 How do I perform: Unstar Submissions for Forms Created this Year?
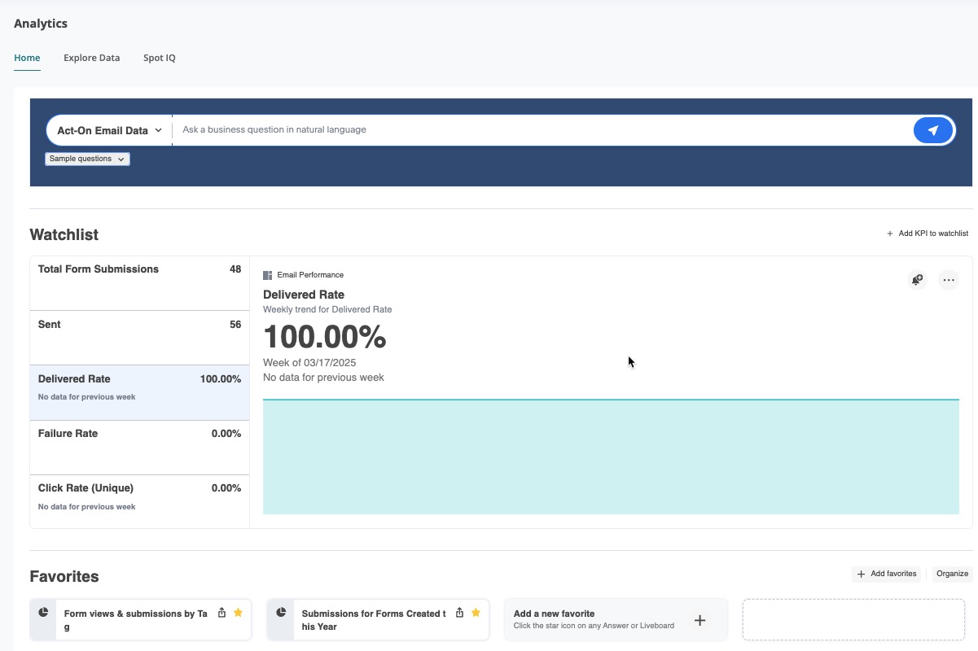476,613
